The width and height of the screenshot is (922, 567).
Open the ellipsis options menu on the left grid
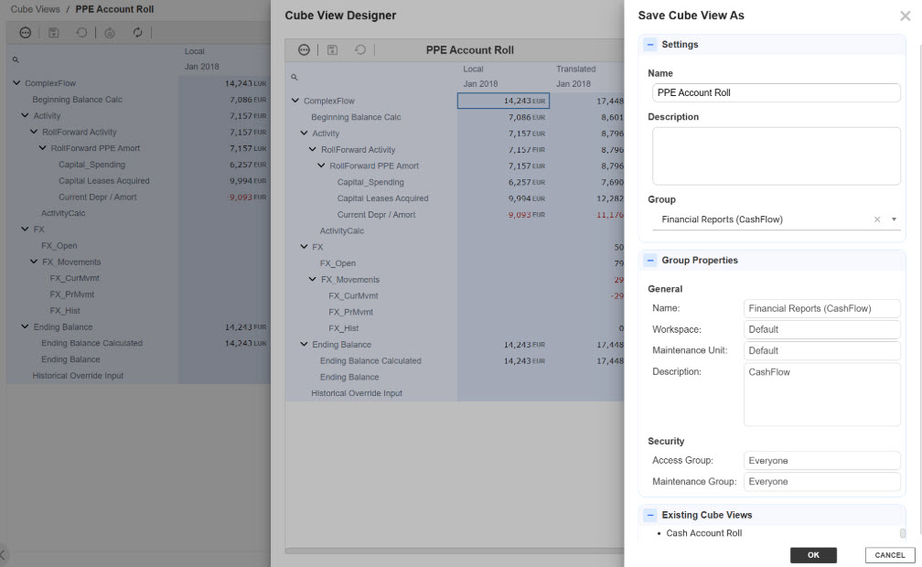[x=26, y=32]
